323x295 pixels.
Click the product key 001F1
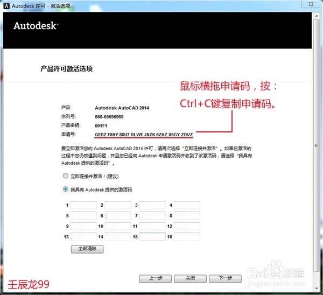[x=101, y=125]
